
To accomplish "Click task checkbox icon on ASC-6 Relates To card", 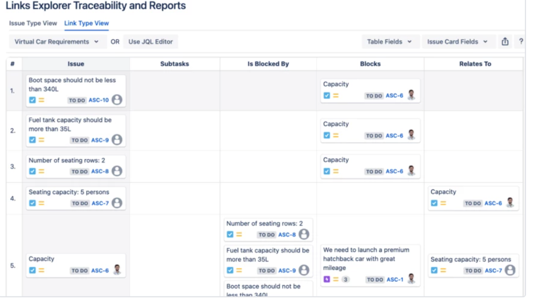I will [434, 203].
